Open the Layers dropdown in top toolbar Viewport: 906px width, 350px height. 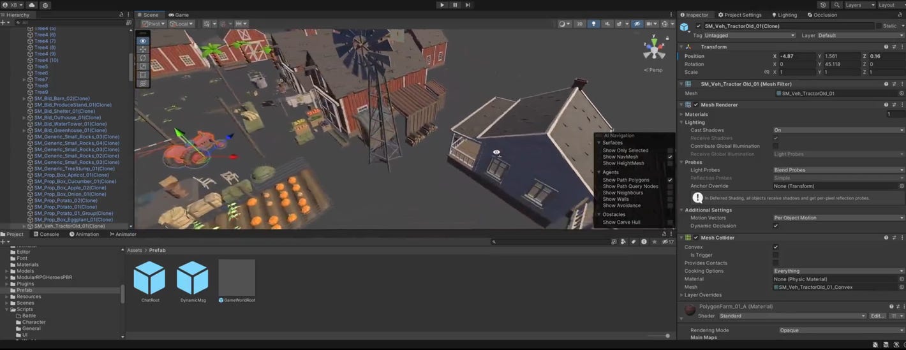[858, 5]
